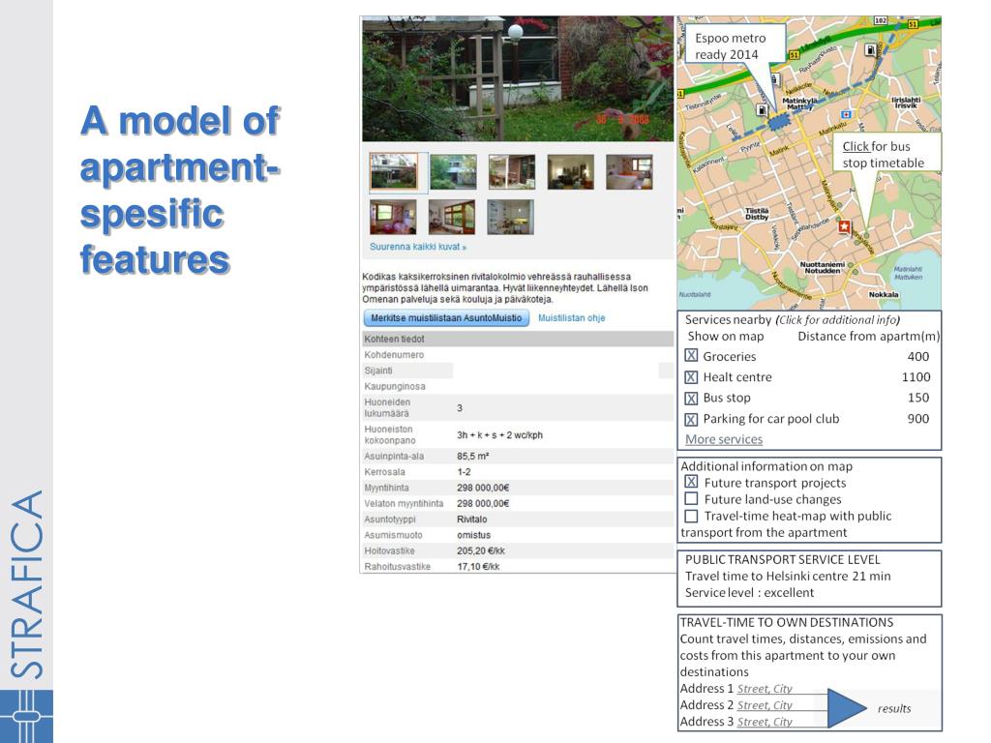Enable Travel-time heat-map checkbox
The width and height of the screenshot is (991, 743).
pyautogui.click(x=691, y=516)
